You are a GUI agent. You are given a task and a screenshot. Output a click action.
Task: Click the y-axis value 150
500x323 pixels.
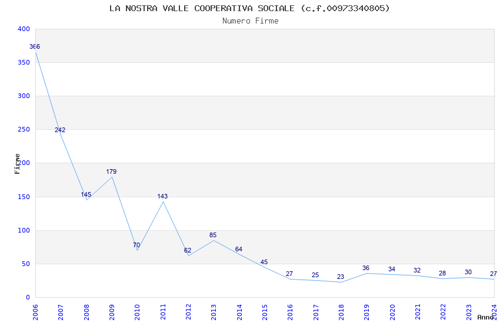pyautogui.click(x=24, y=197)
